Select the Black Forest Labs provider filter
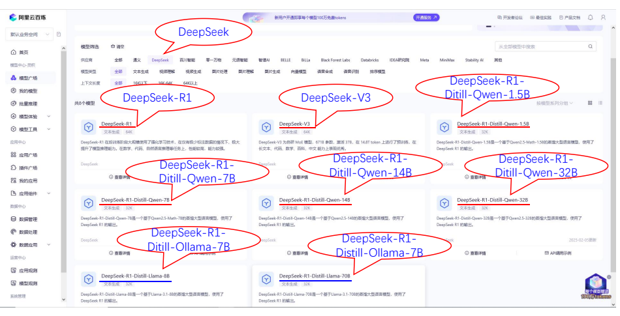The image size is (620, 316). 335,60
